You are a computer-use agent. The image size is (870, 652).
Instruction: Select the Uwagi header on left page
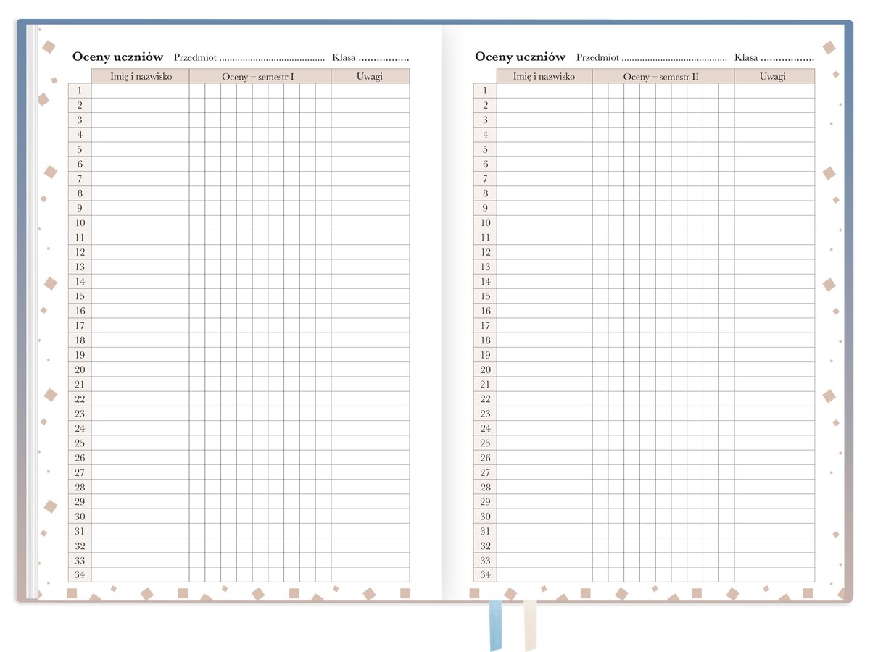click(370, 76)
